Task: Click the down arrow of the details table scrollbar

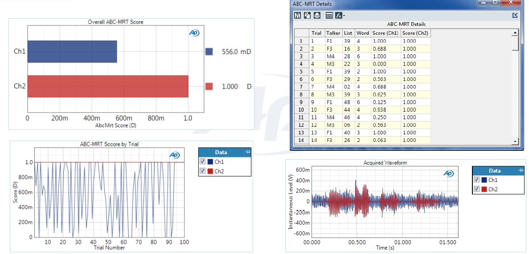Action: point(515,141)
